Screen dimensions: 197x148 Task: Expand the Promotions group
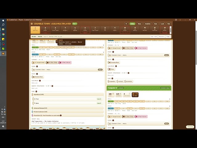click(68, 115)
